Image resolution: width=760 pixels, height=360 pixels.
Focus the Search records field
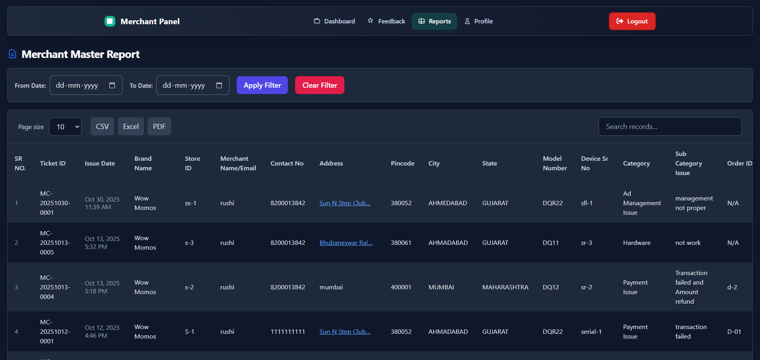[670, 127]
